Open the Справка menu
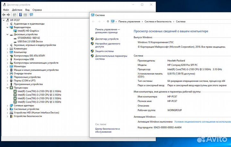The height and width of the screenshot is (147, 231). click(x=37, y=10)
